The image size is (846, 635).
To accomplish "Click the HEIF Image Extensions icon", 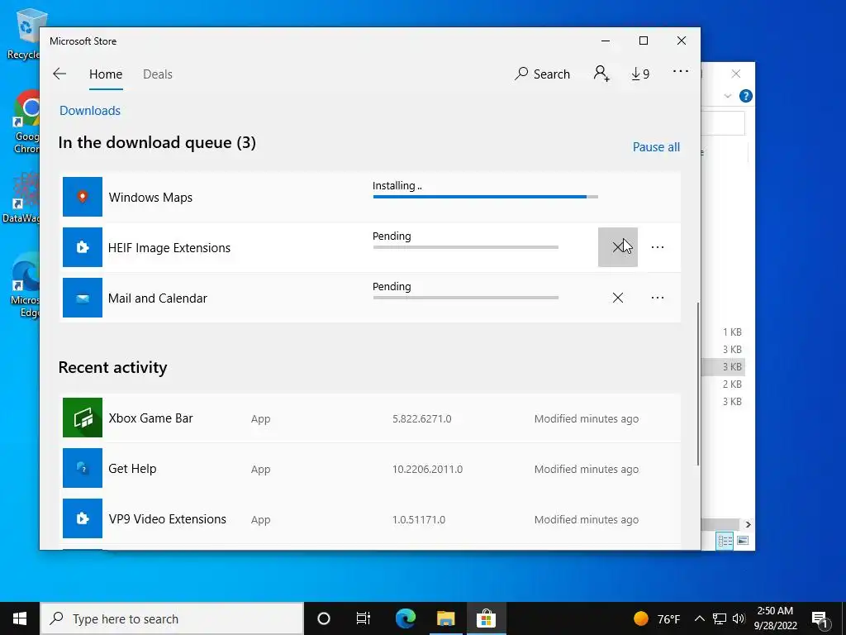I will coord(83,247).
